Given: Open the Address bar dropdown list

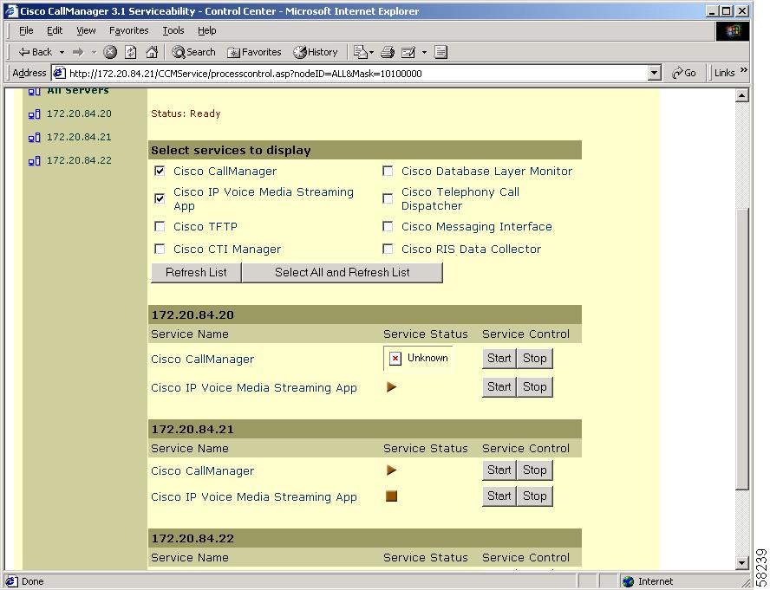Looking at the screenshot, I should (x=654, y=73).
